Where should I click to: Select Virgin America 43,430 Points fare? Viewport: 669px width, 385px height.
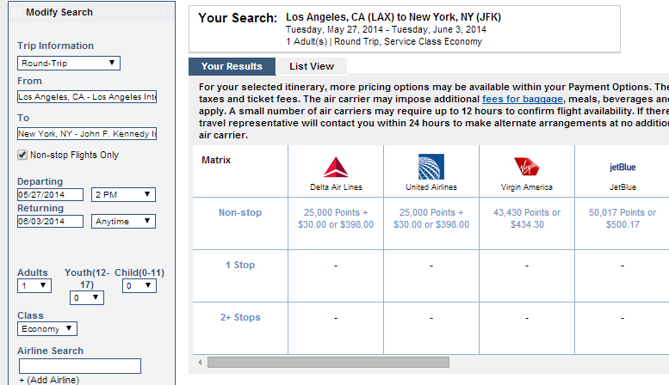point(526,218)
